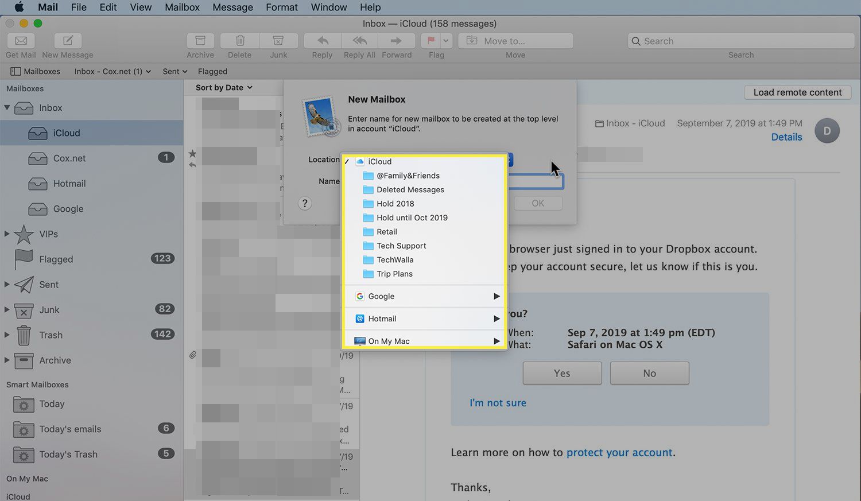Expand Hotmail submenu in Location list

tap(424, 319)
